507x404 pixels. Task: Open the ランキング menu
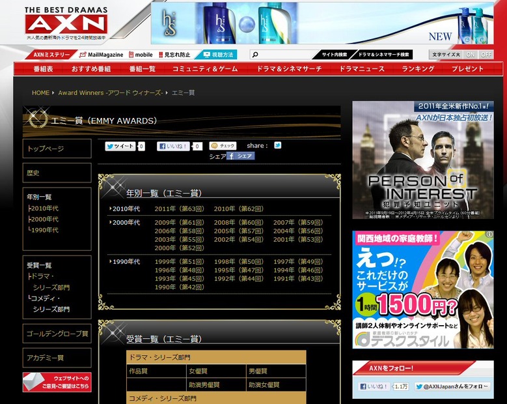418,69
